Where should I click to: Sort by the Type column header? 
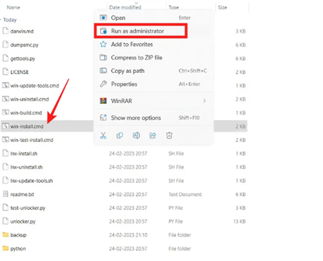click(x=174, y=8)
